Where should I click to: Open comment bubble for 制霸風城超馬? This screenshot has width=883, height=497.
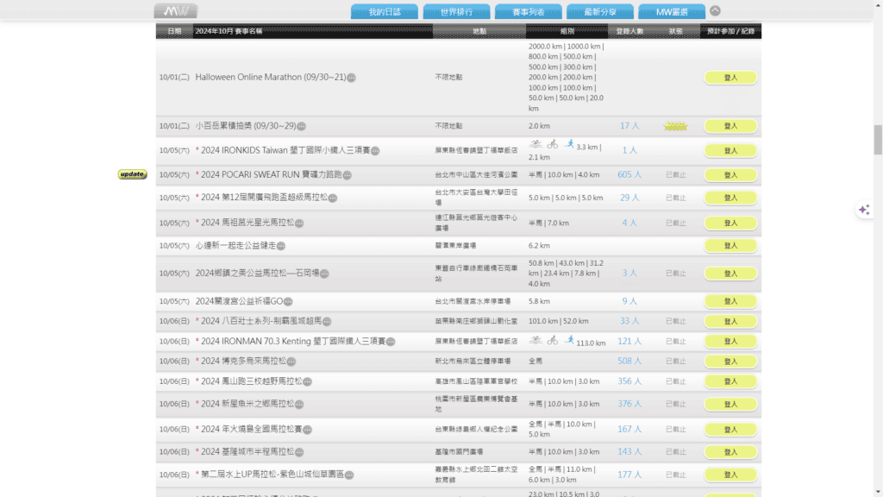click(327, 321)
